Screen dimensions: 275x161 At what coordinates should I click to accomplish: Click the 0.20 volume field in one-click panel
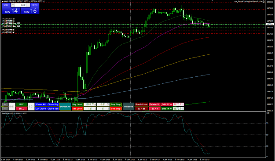pos(21,5)
